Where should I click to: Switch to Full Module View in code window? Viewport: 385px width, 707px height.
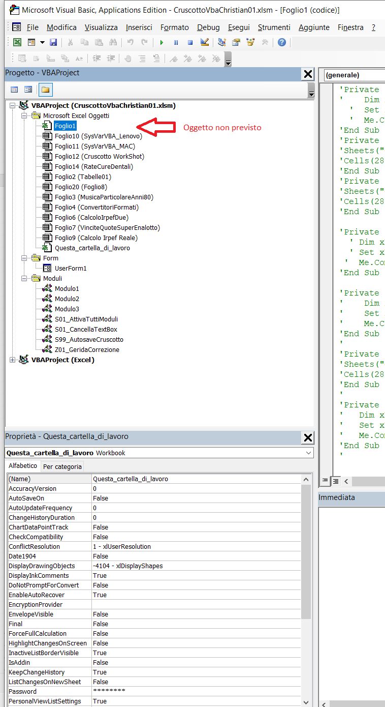[335, 481]
